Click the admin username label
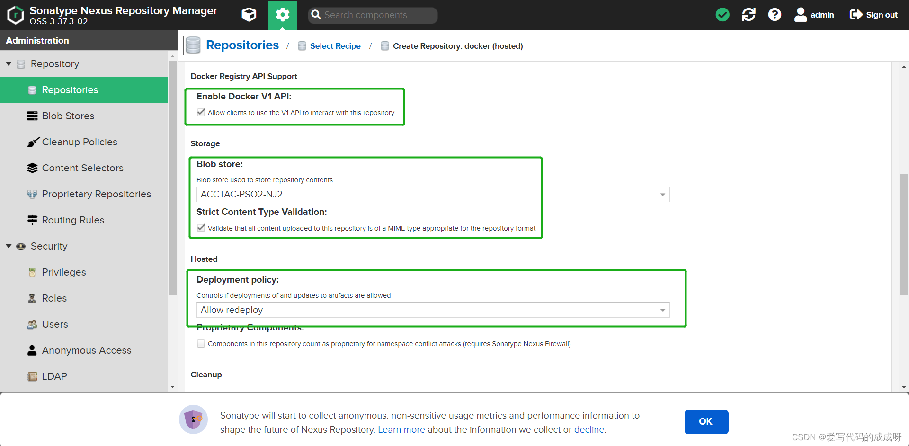This screenshot has height=446, width=909. tap(822, 15)
